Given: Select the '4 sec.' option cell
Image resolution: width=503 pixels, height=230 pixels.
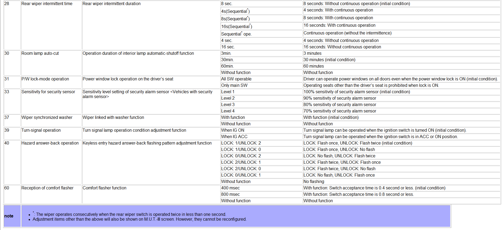Looking at the screenshot, I should tap(261, 41).
